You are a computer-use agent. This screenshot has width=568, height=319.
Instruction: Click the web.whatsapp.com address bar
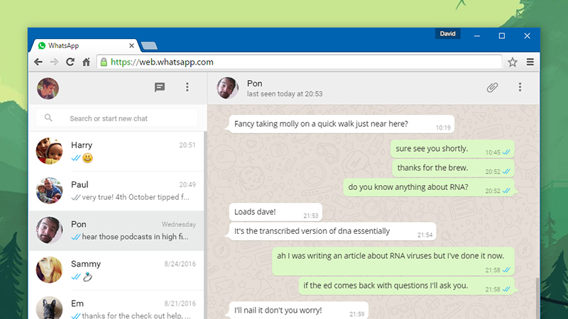click(300, 62)
